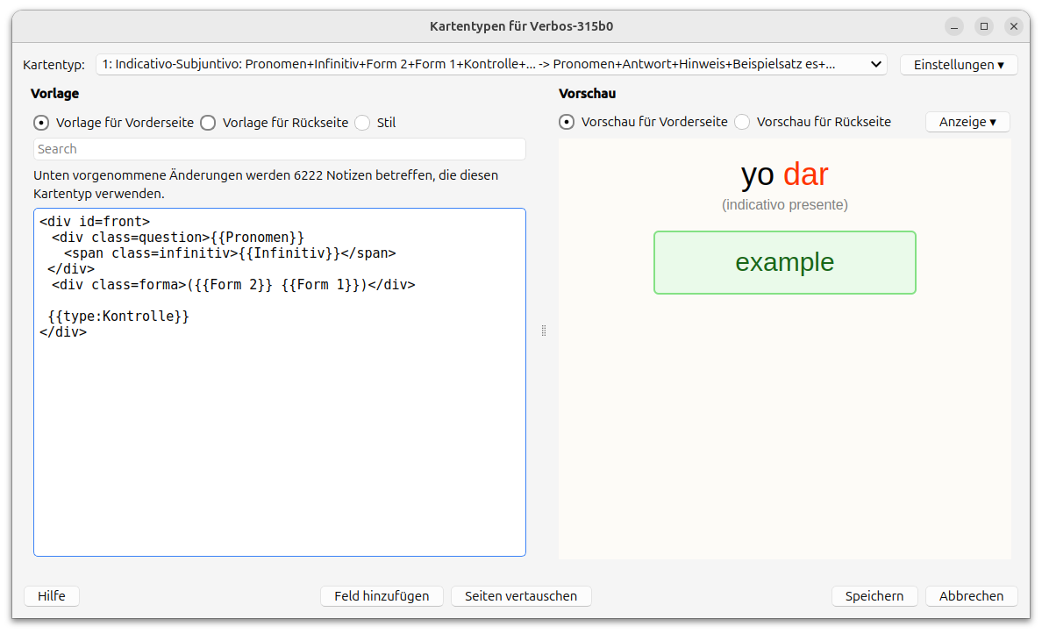Maximize the Kartentypen window
This screenshot has height=633, width=1042.
tap(984, 26)
